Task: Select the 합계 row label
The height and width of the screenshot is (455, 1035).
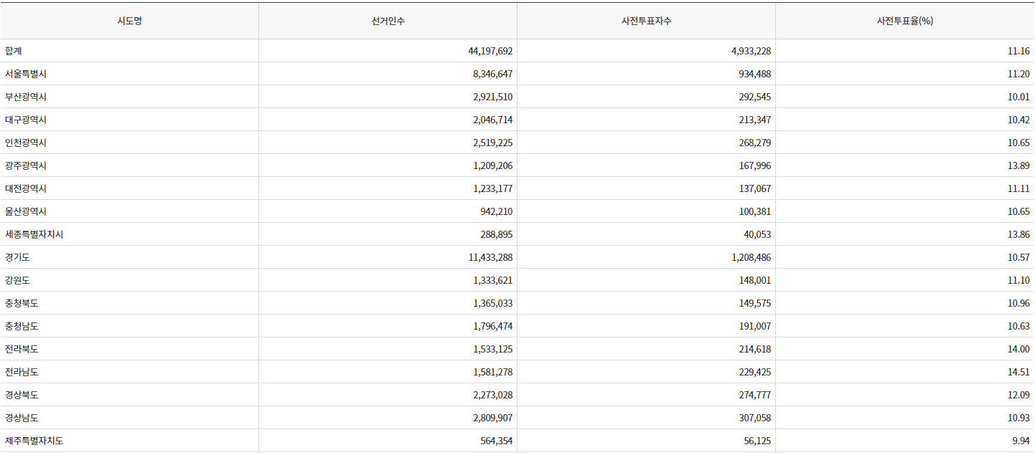Action: [x=14, y=51]
